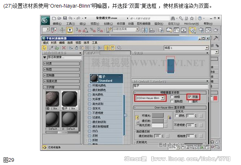The image size is (241, 165).
Task: Collapse the Oren-Nayar-Blinn 基本参数 rollout
Action: 170,107
